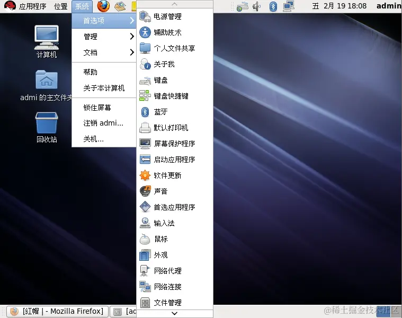Click the volume speaker icon in panel
Image resolution: width=402 pixels, height=318 pixels.
click(256, 6)
